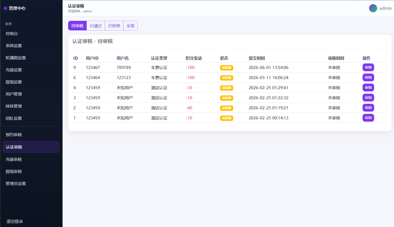Open 控制台 in the sidebar
The height and width of the screenshot is (227, 394).
[x=31, y=34]
